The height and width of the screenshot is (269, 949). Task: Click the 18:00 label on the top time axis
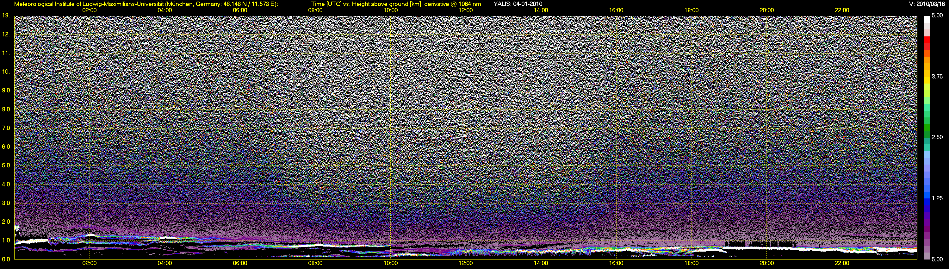click(x=692, y=10)
